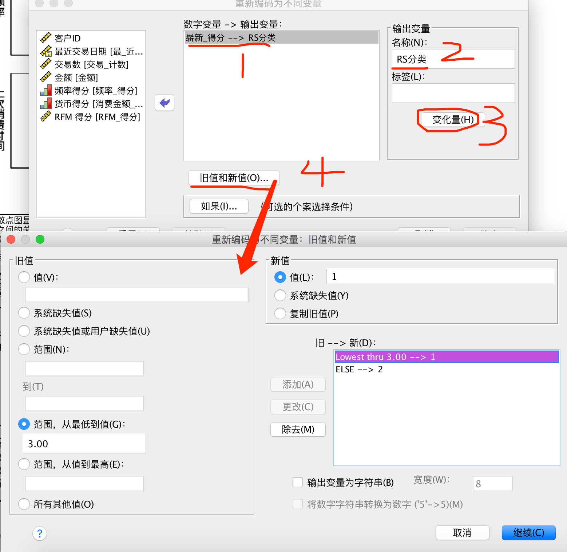Click the lowest-to-value field showing 3.00
This screenshot has width=567, height=552.
[x=84, y=444]
